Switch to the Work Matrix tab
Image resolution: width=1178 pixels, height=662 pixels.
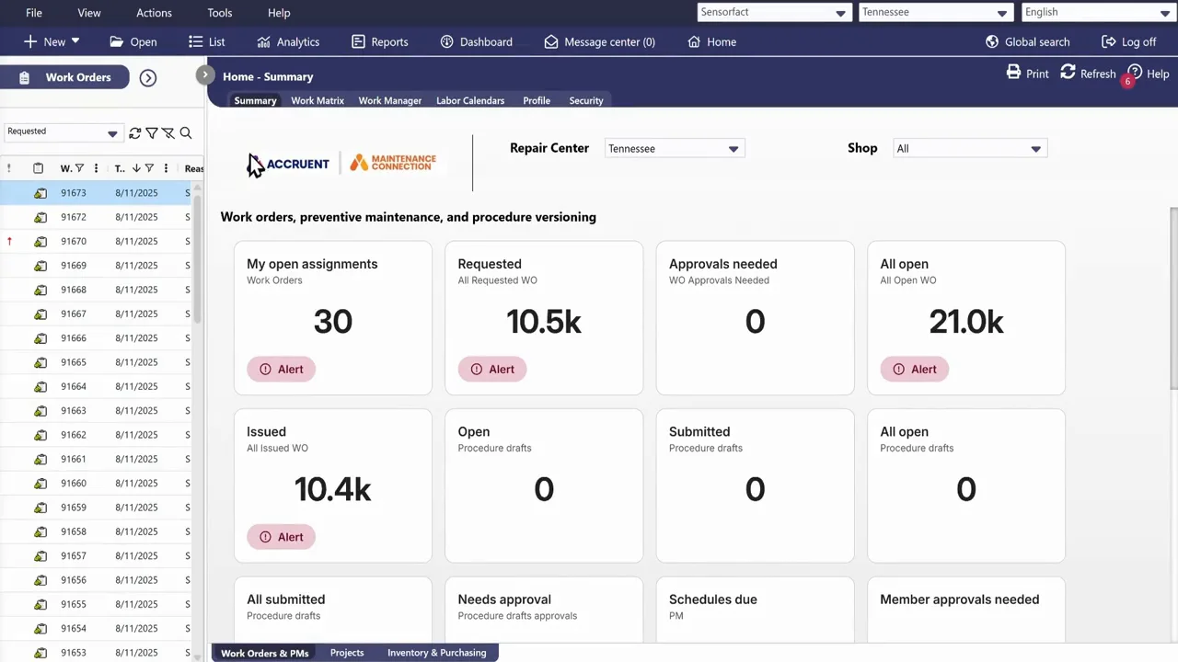(x=317, y=100)
